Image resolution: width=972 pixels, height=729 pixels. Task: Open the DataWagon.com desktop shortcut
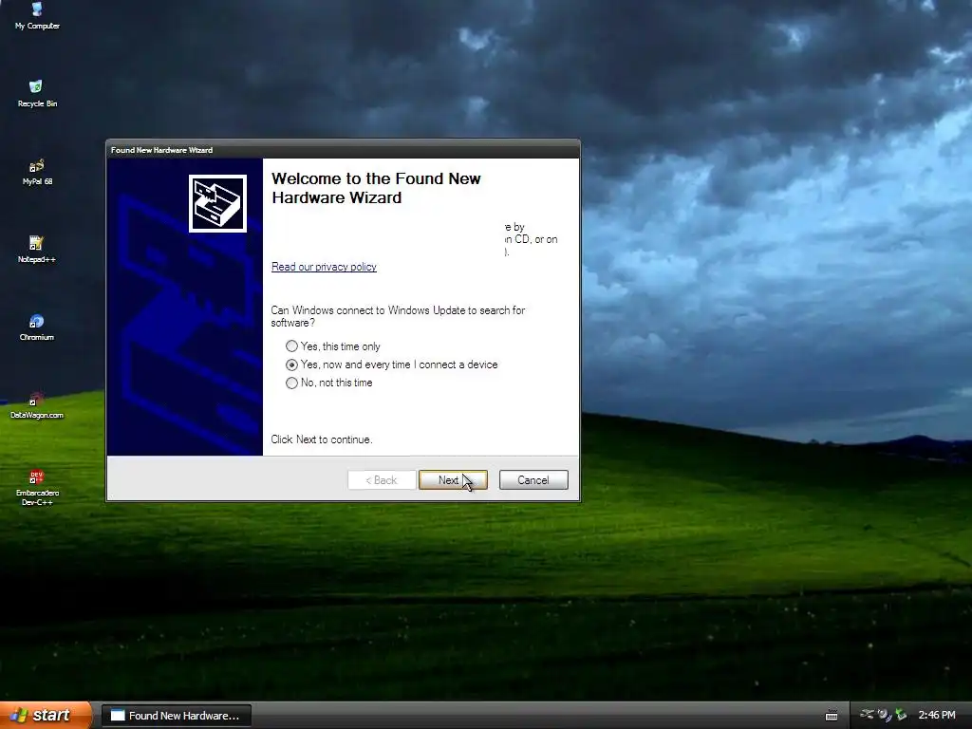click(x=37, y=405)
